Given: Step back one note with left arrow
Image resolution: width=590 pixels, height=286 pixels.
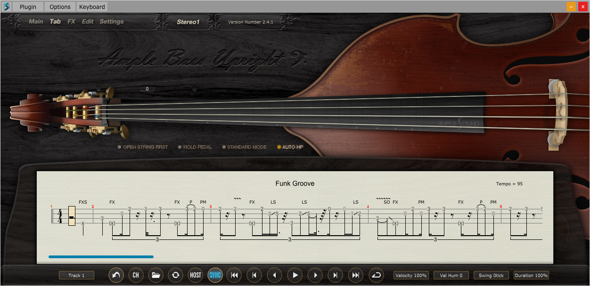Looking at the screenshot, I should click(x=275, y=275).
